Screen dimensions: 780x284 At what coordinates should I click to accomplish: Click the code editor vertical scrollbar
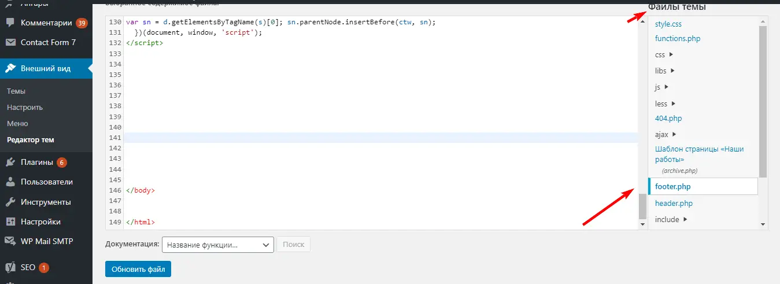click(642, 206)
